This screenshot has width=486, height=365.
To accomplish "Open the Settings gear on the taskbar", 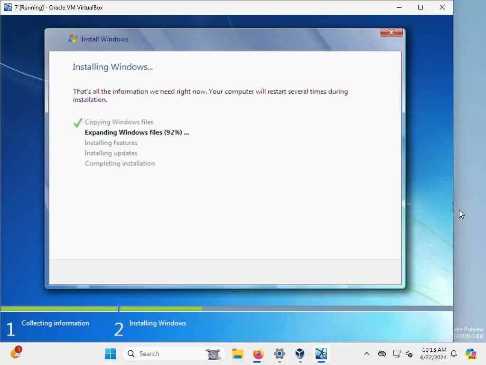I will pyautogui.click(x=279, y=354).
